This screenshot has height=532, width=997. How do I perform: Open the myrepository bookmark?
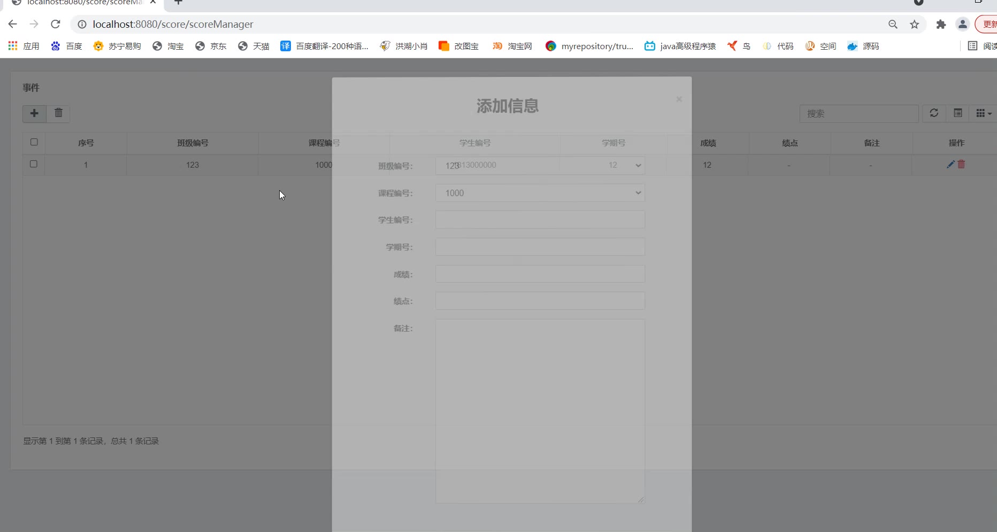tap(589, 46)
